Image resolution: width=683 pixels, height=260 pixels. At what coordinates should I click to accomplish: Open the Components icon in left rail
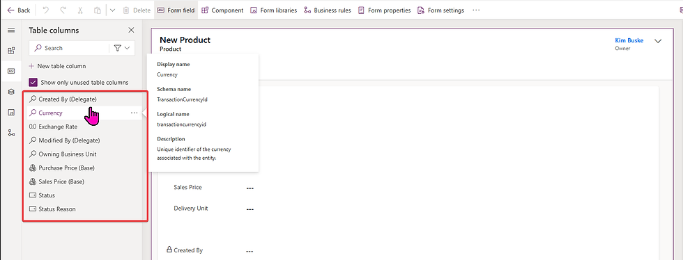coord(11,51)
